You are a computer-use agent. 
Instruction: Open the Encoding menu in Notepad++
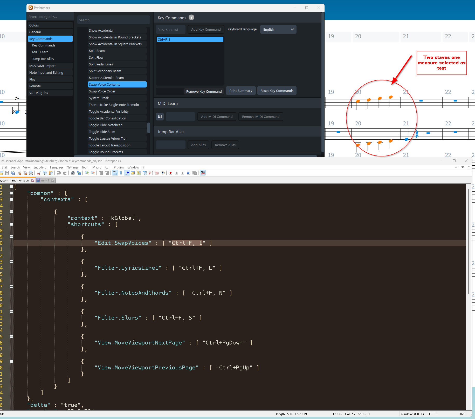coord(40,167)
